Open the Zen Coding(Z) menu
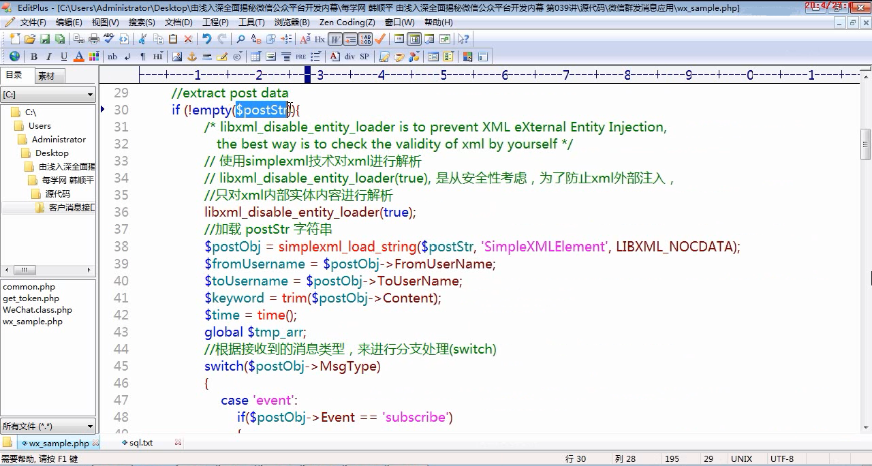Screen dimensions: 872x466 [347, 22]
